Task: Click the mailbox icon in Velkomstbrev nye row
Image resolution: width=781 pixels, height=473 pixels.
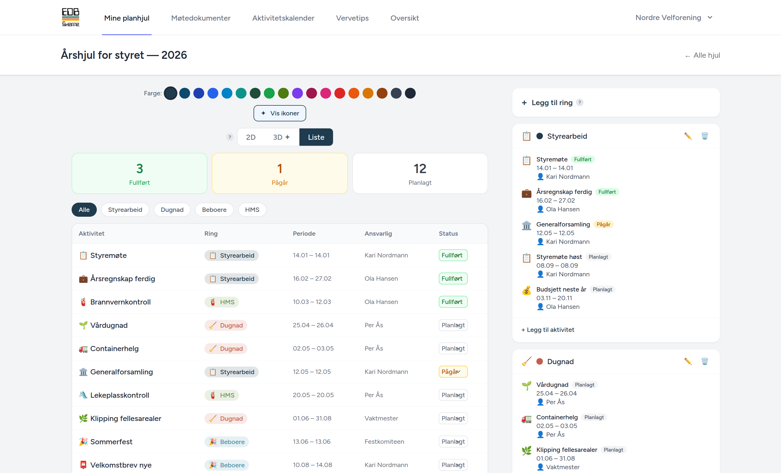Action: pyautogui.click(x=83, y=465)
